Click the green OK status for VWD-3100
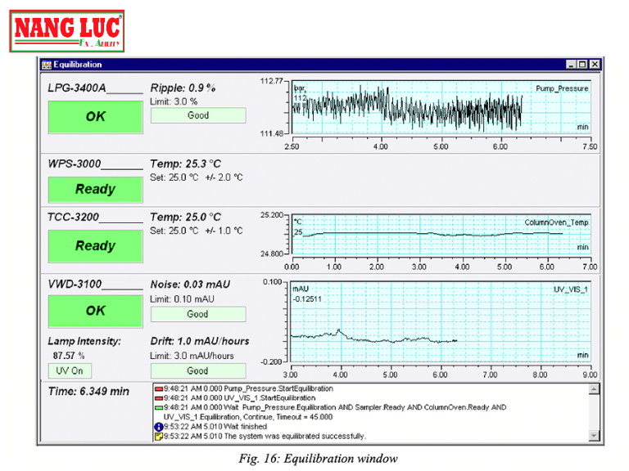Screen dimensions: 629x471 95,311
